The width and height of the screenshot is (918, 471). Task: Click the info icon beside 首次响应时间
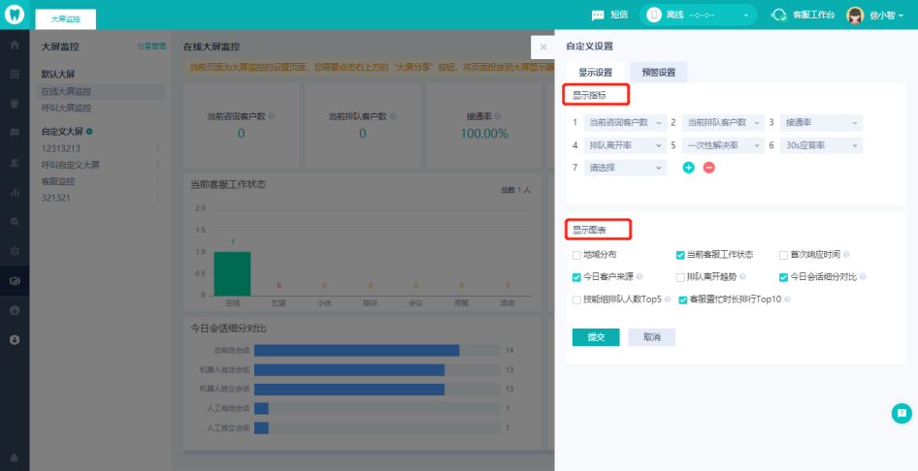click(846, 254)
